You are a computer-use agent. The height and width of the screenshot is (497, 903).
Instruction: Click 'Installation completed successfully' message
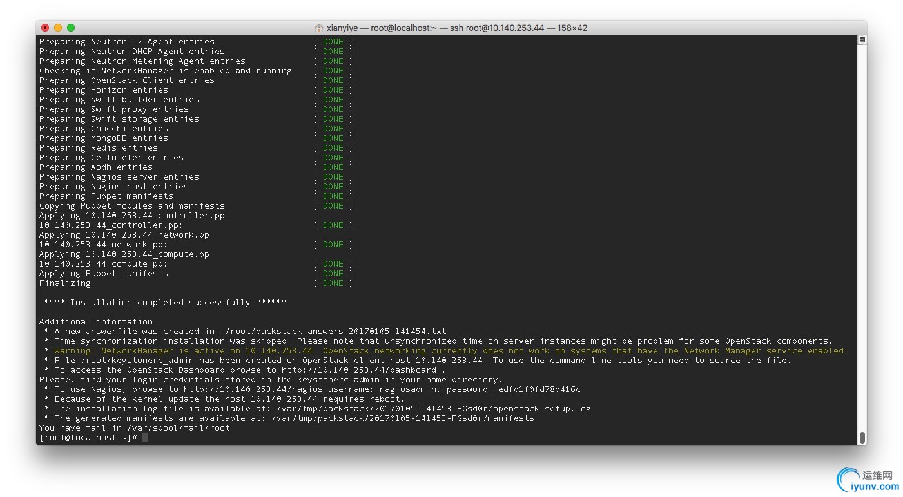(165, 303)
